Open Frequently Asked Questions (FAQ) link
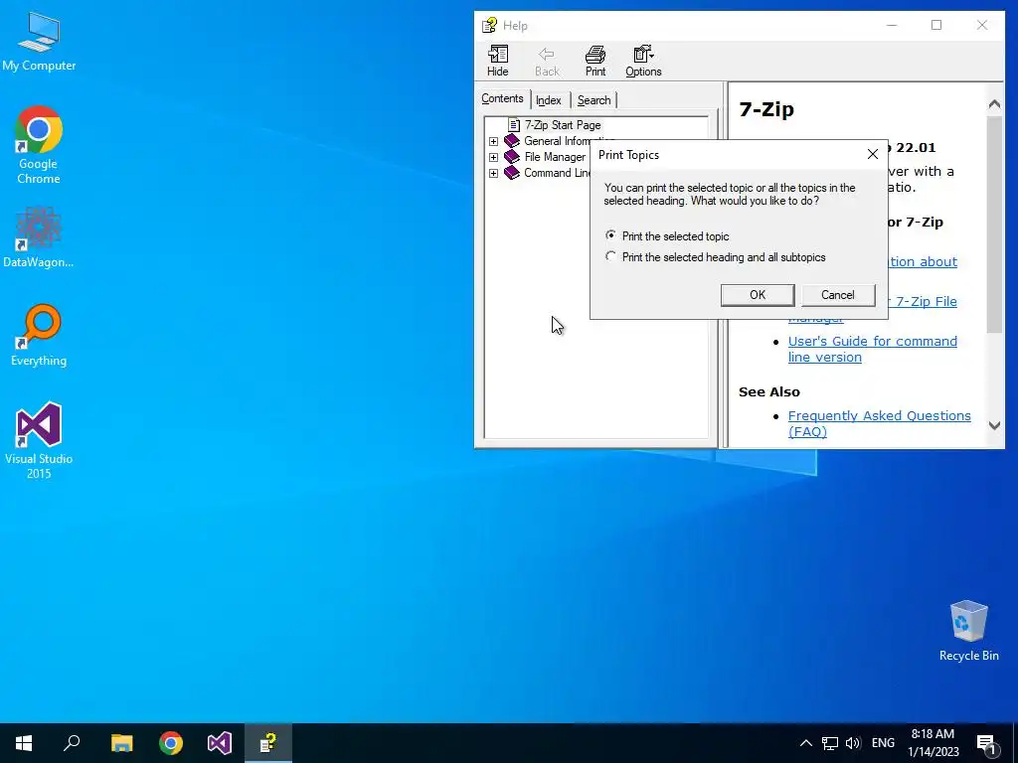This screenshot has width=1018, height=763. (879, 423)
